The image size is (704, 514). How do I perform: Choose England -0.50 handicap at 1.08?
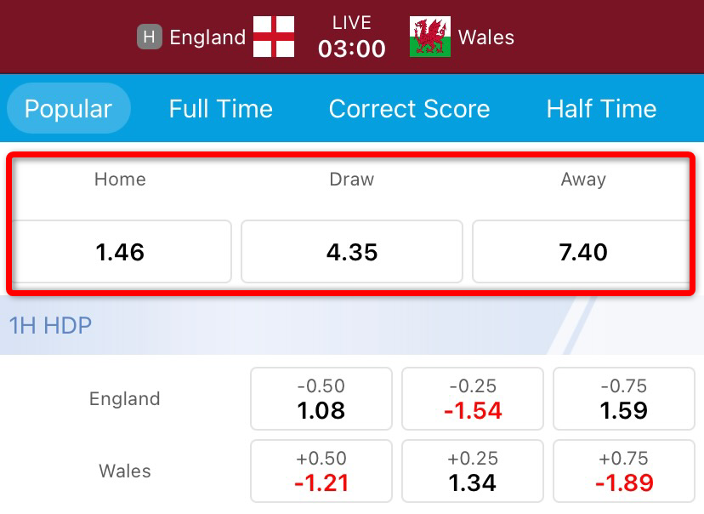click(x=321, y=399)
